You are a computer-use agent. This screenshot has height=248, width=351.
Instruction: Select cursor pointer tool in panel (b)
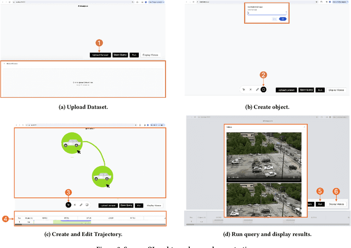244,89
